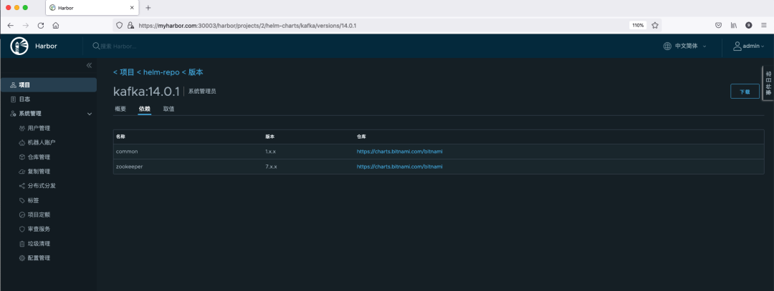Collapse the 系统管理 chevron
The height and width of the screenshot is (291, 774).
tap(90, 114)
